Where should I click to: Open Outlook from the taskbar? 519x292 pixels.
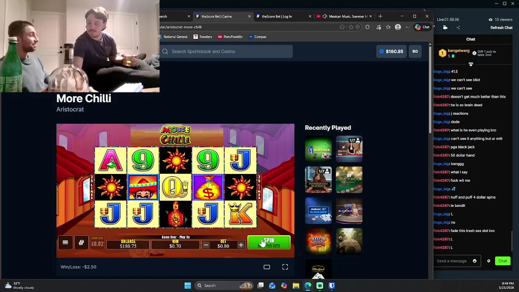pos(272,286)
